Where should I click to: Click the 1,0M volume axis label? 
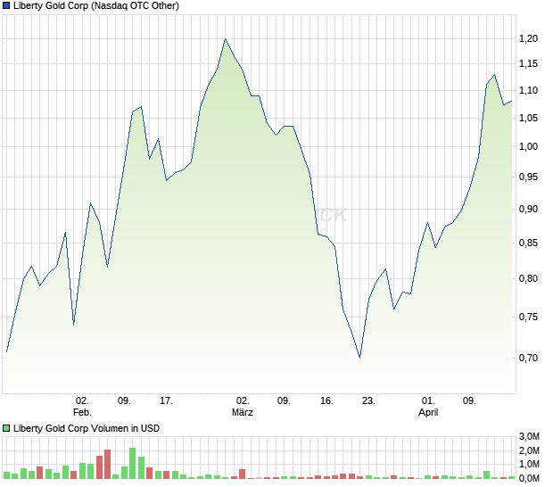coord(529,464)
